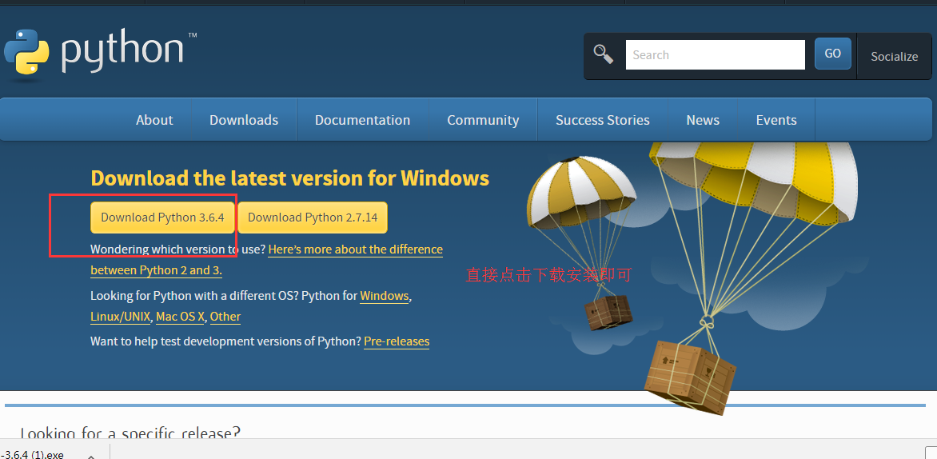Screen dimensions: 937x459
Task: Open the About menu
Action: pos(154,120)
